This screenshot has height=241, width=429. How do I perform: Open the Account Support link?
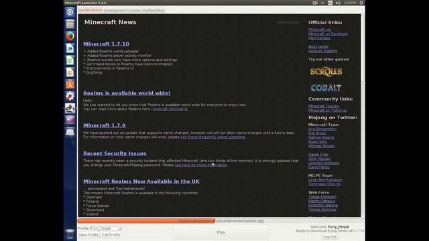(x=323, y=51)
